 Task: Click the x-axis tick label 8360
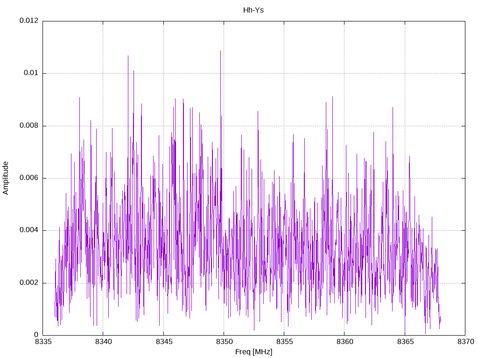click(x=345, y=342)
